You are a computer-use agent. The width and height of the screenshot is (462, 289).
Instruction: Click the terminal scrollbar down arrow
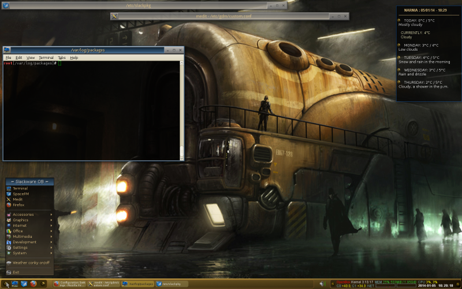pos(182,158)
